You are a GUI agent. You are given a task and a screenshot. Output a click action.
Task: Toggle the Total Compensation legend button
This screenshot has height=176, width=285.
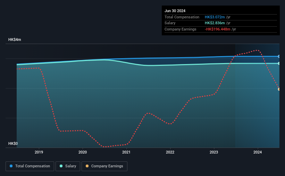(30, 166)
